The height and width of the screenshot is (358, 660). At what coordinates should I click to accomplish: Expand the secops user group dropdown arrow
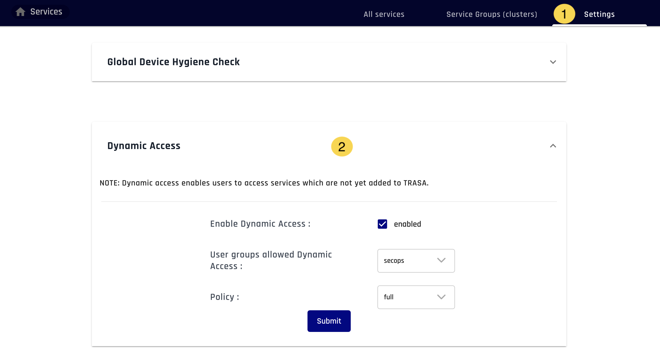pyautogui.click(x=441, y=261)
